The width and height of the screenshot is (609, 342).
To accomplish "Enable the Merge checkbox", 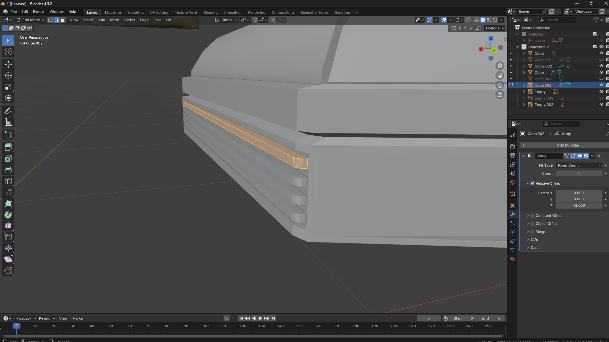I will (532, 232).
